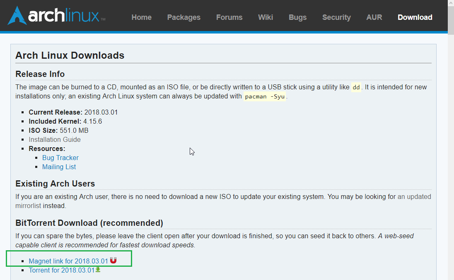Open the Home nav item

coord(141,17)
